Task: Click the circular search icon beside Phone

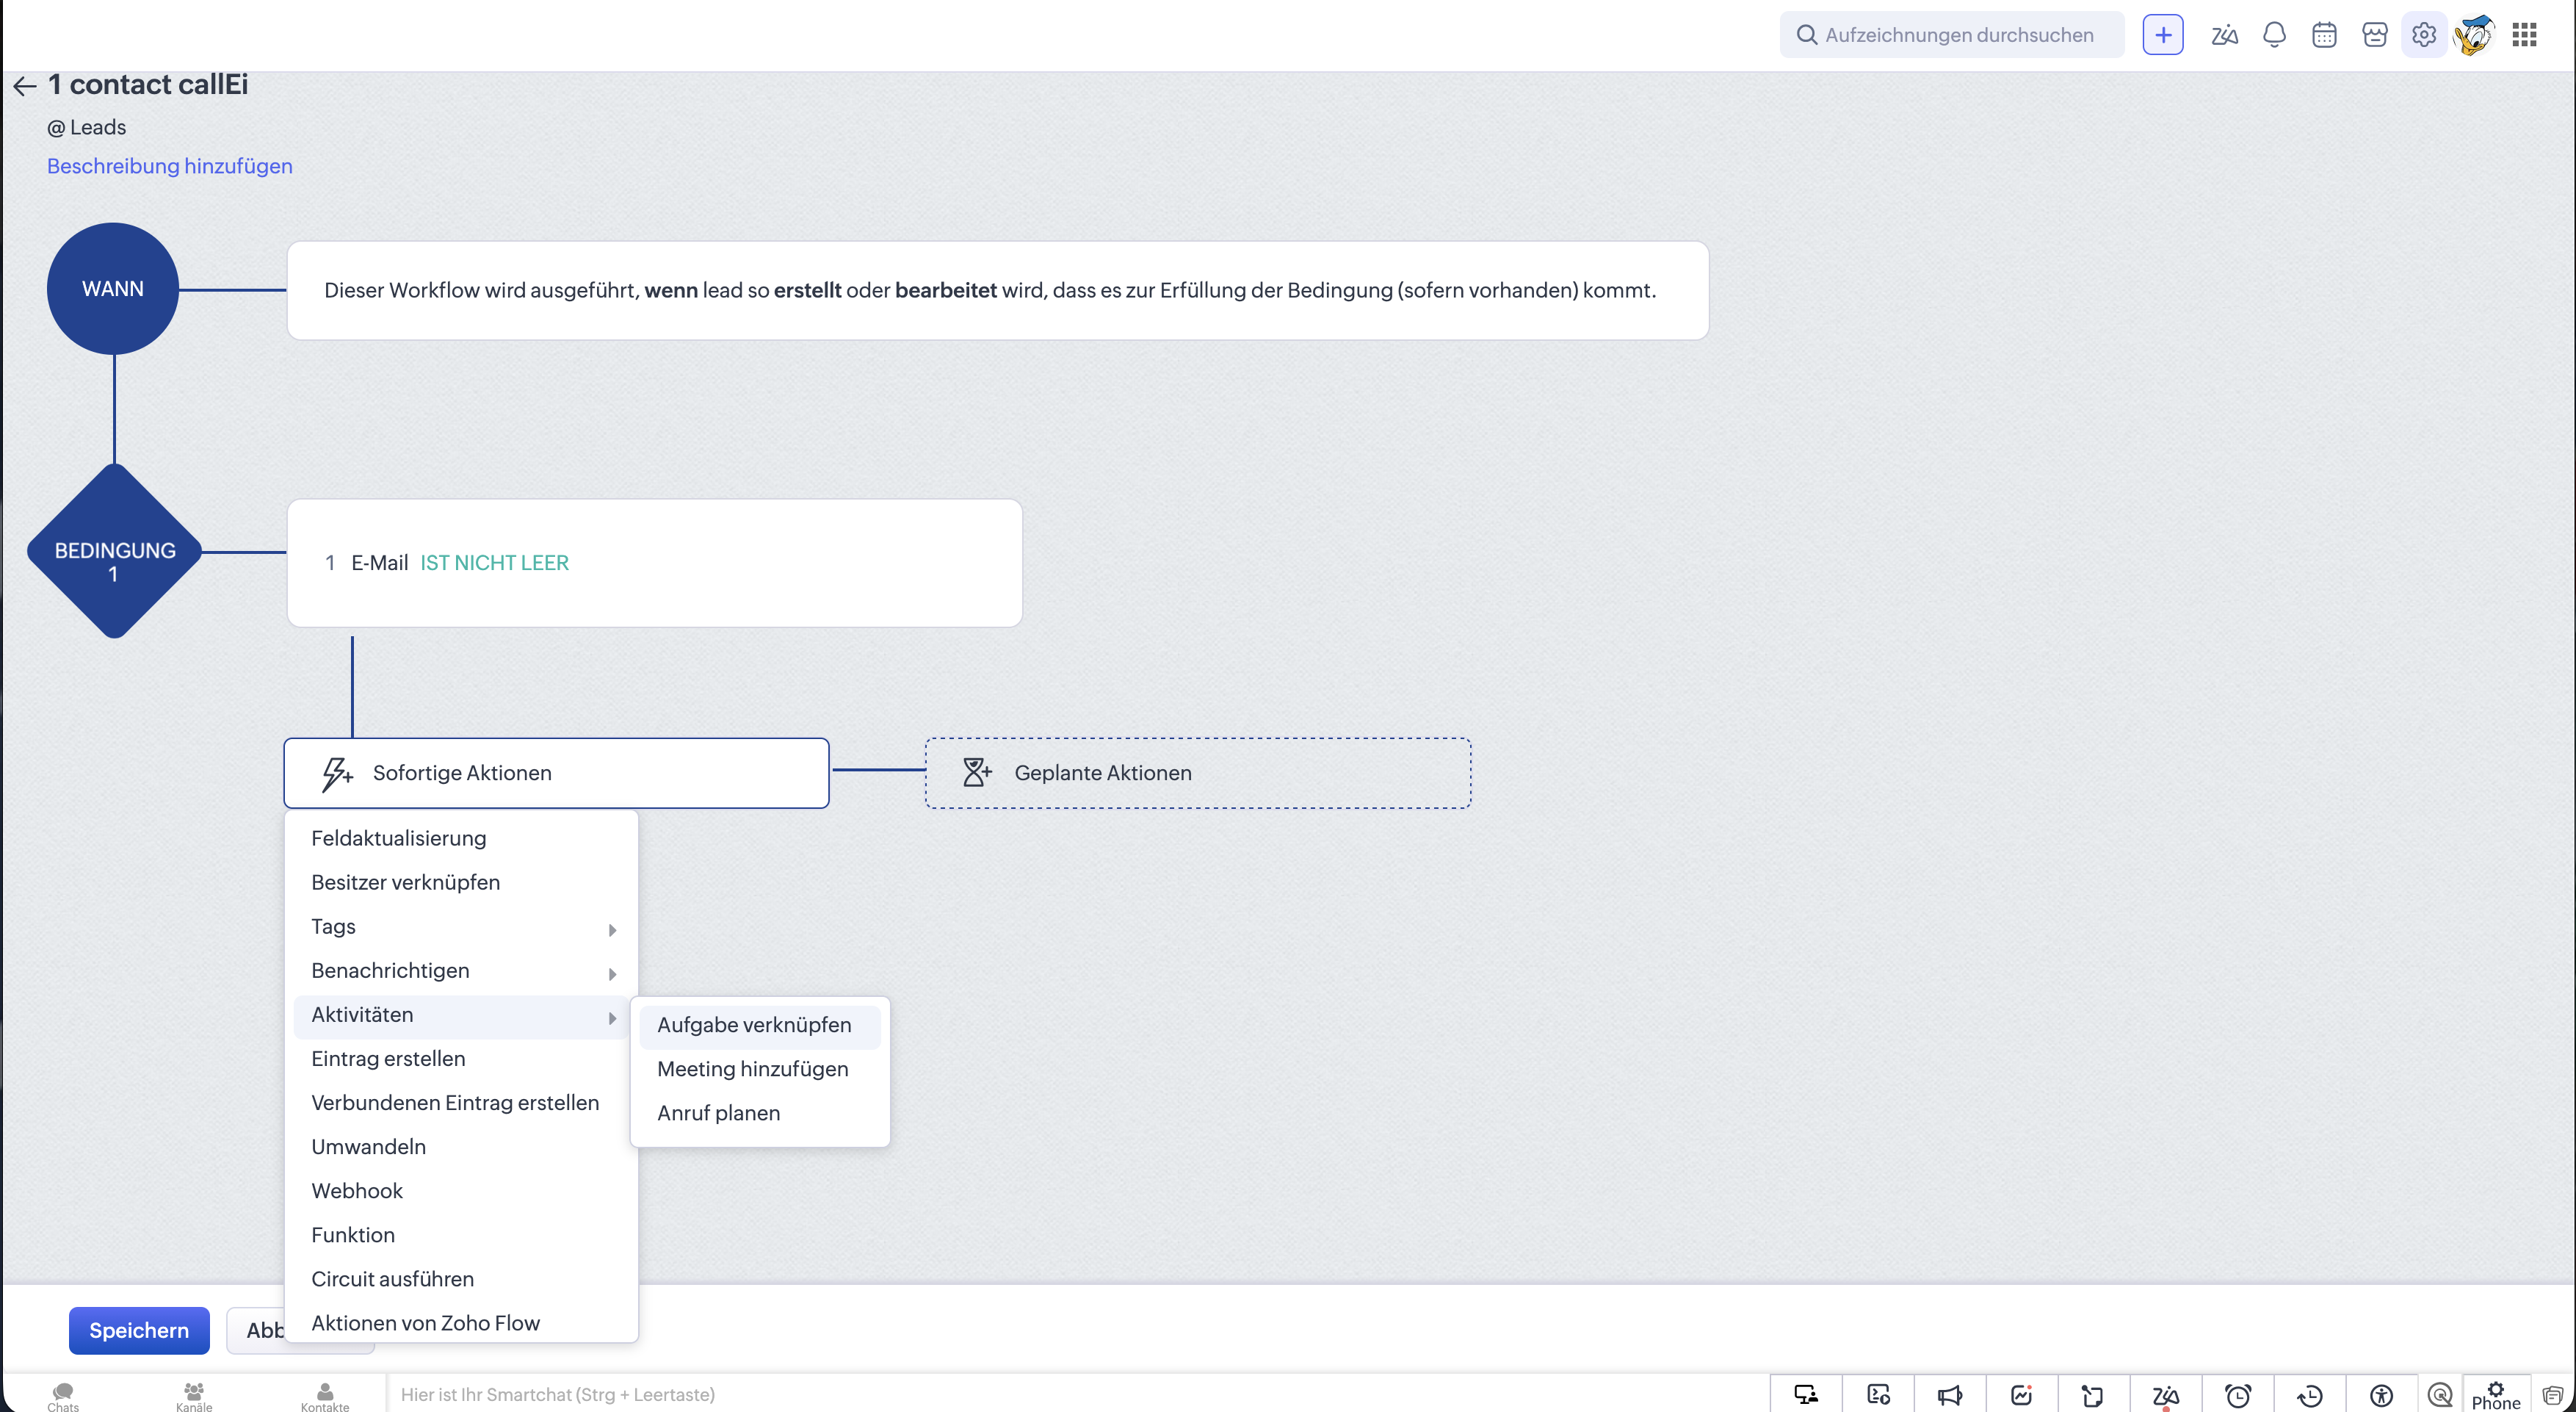Action: coord(2440,1394)
